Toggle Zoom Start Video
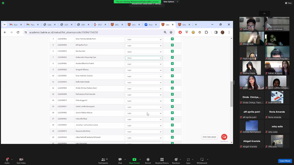Viewport: 294px width, 165px height. tap(21, 161)
